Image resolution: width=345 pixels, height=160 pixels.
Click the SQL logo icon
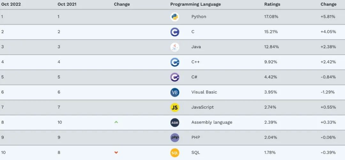175,153
